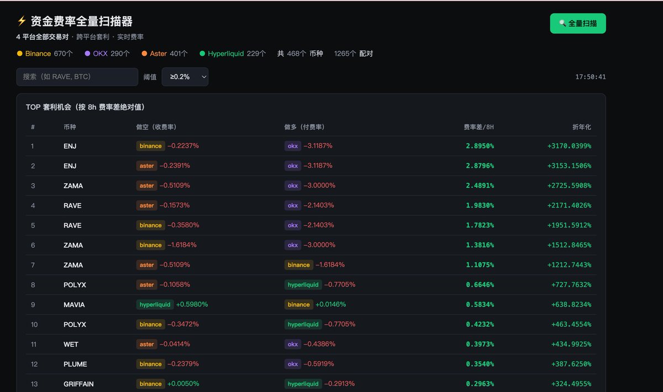Click the okx tag in PLUME row
663x392 pixels.
point(293,364)
